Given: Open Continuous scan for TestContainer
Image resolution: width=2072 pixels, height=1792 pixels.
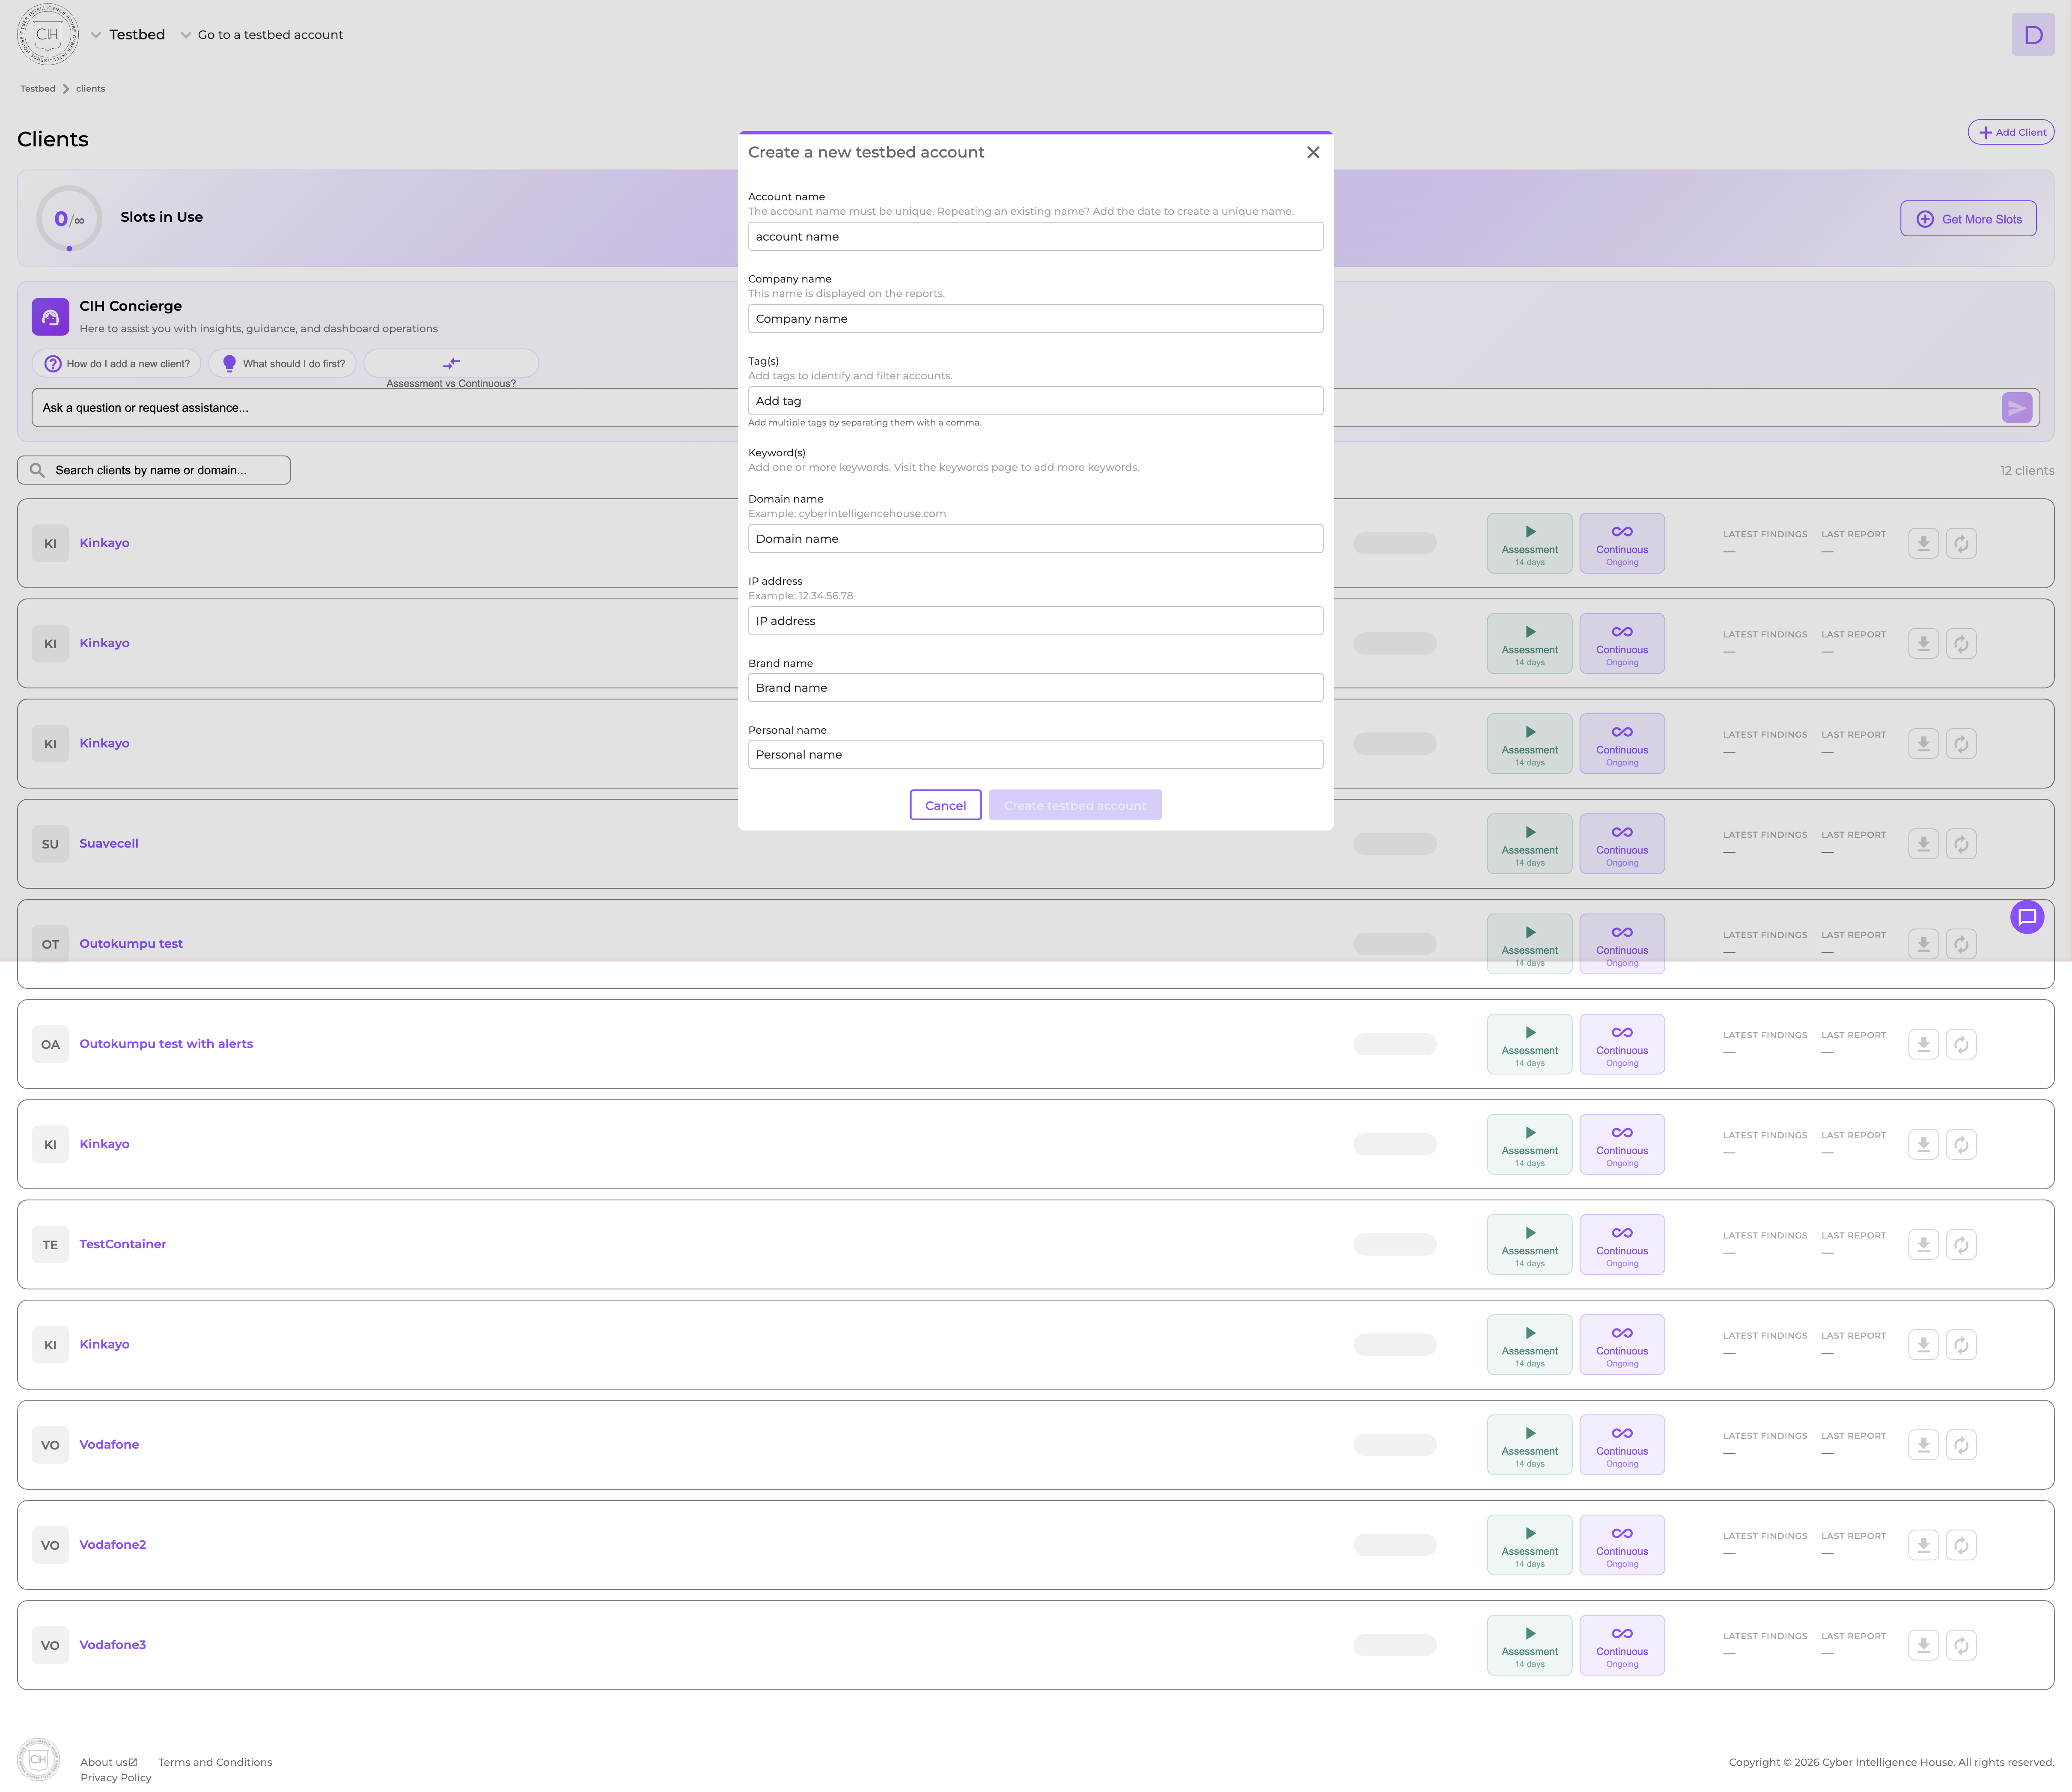Looking at the screenshot, I should pyautogui.click(x=1622, y=1244).
